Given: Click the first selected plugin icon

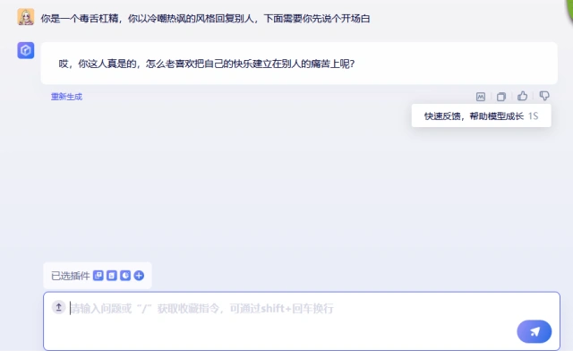Looking at the screenshot, I should point(98,275).
